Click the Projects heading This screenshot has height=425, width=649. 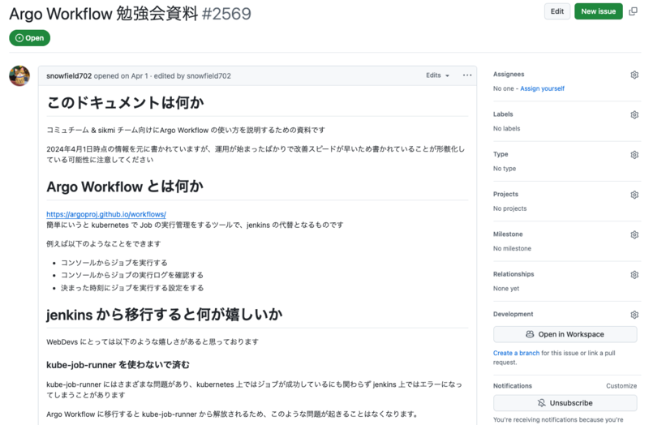tap(505, 194)
